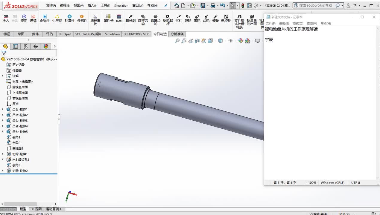This screenshot has height=215, width=380.
Task: Select the 链轮 sprocket tool
Action: point(188,19)
